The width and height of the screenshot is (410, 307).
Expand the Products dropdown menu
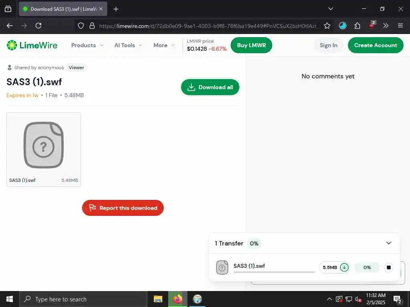tap(87, 45)
